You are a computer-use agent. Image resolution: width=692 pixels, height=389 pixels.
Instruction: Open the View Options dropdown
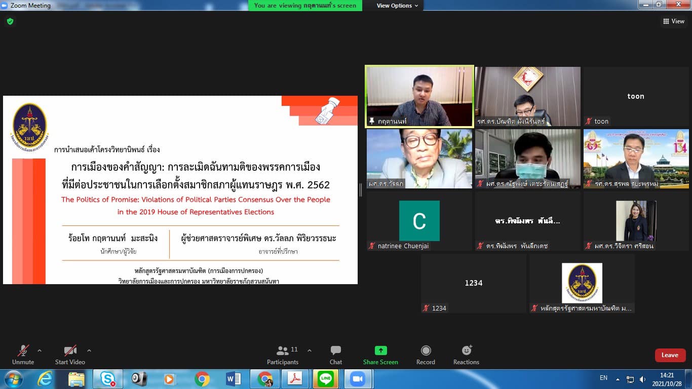397,6
